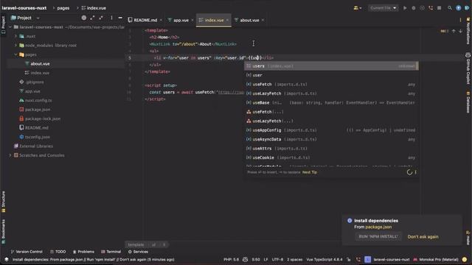472x265 pixels.
Task: Choose useLazyFetch (imports.d.ts) suggestion
Action: (331, 93)
